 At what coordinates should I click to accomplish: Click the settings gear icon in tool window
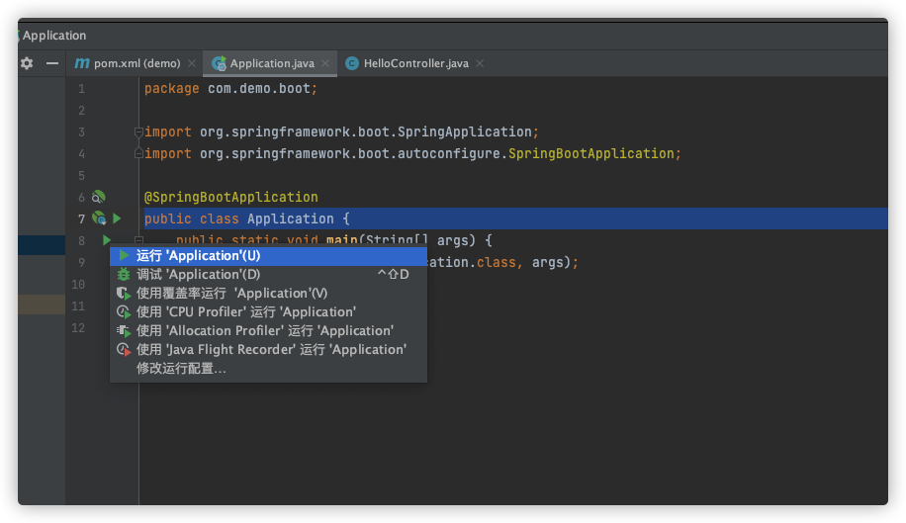(27, 63)
